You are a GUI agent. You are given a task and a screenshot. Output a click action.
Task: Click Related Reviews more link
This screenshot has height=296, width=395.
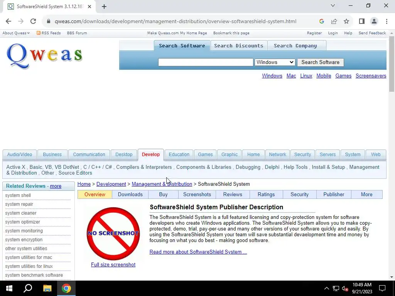click(x=56, y=186)
